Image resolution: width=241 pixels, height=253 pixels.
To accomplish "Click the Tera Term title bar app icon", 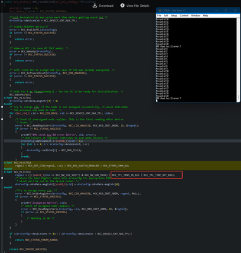I will 159,10.
